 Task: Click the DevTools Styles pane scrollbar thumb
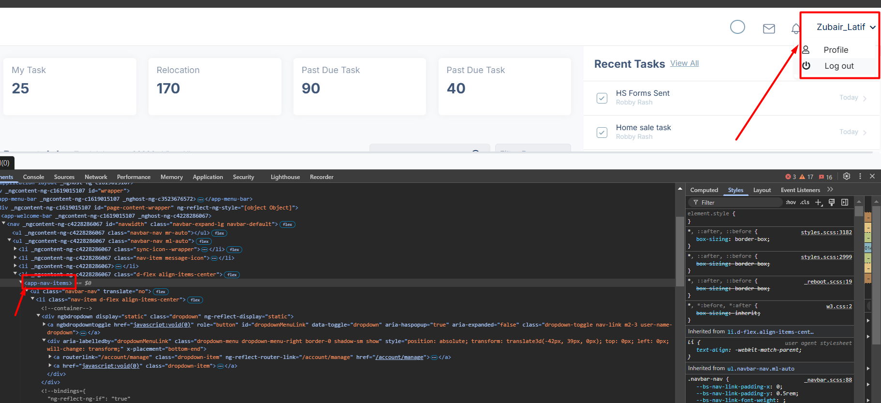click(859, 211)
